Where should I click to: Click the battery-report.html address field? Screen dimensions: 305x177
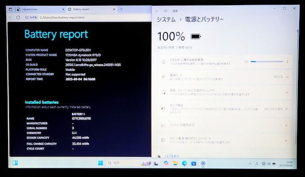62,18
